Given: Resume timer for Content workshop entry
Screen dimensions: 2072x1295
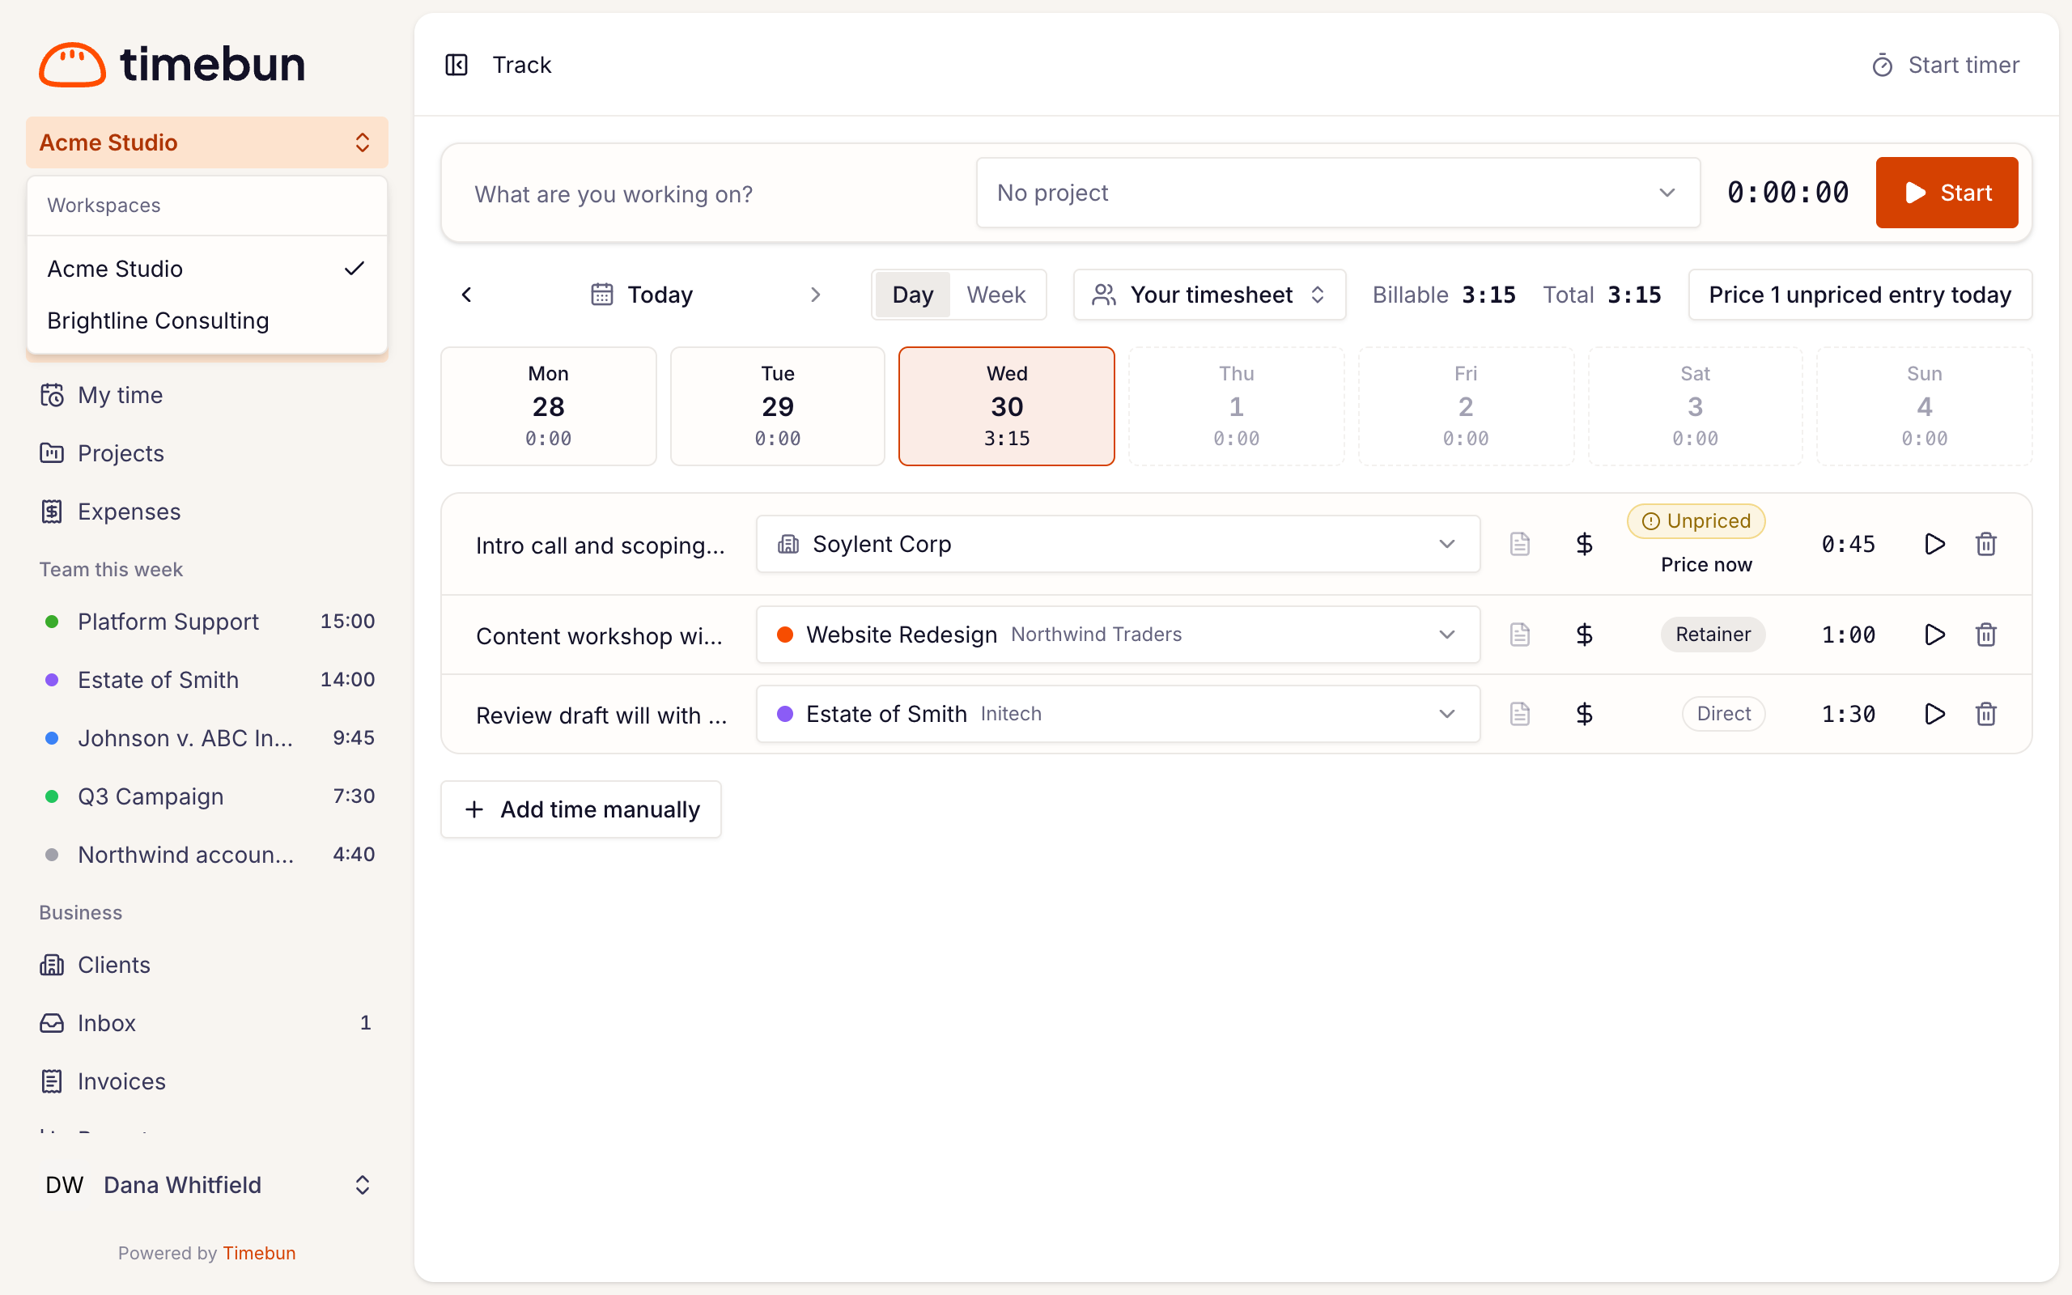Looking at the screenshot, I should tap(1934, 635).
